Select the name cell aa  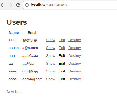click(x=11, y=64)
